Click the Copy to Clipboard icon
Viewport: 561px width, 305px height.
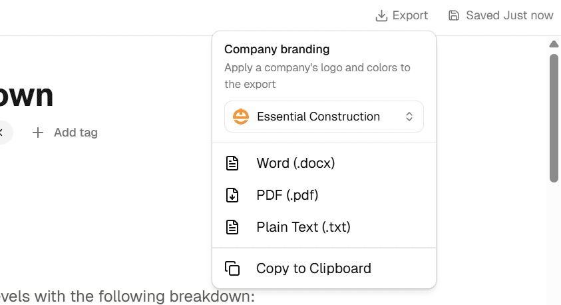[x=232, y=268]
